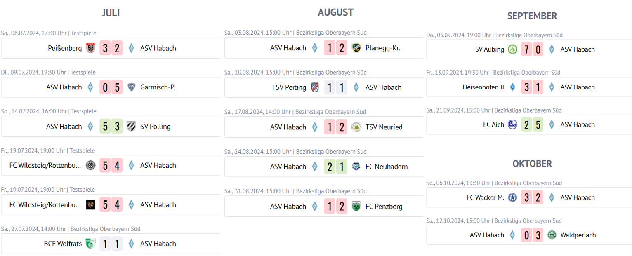
Task: Click the TSV Neuried round logo
Action: (356, 127)
